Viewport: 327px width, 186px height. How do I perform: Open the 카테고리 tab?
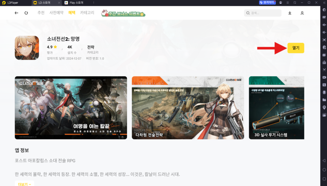pos(87,13)
